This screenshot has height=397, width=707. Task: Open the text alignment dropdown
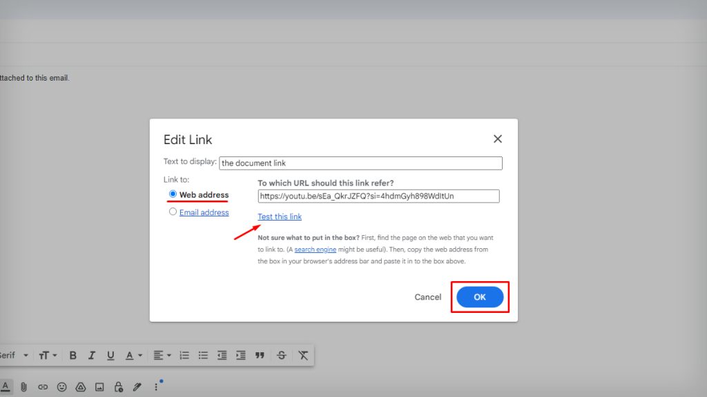[160, 355]
